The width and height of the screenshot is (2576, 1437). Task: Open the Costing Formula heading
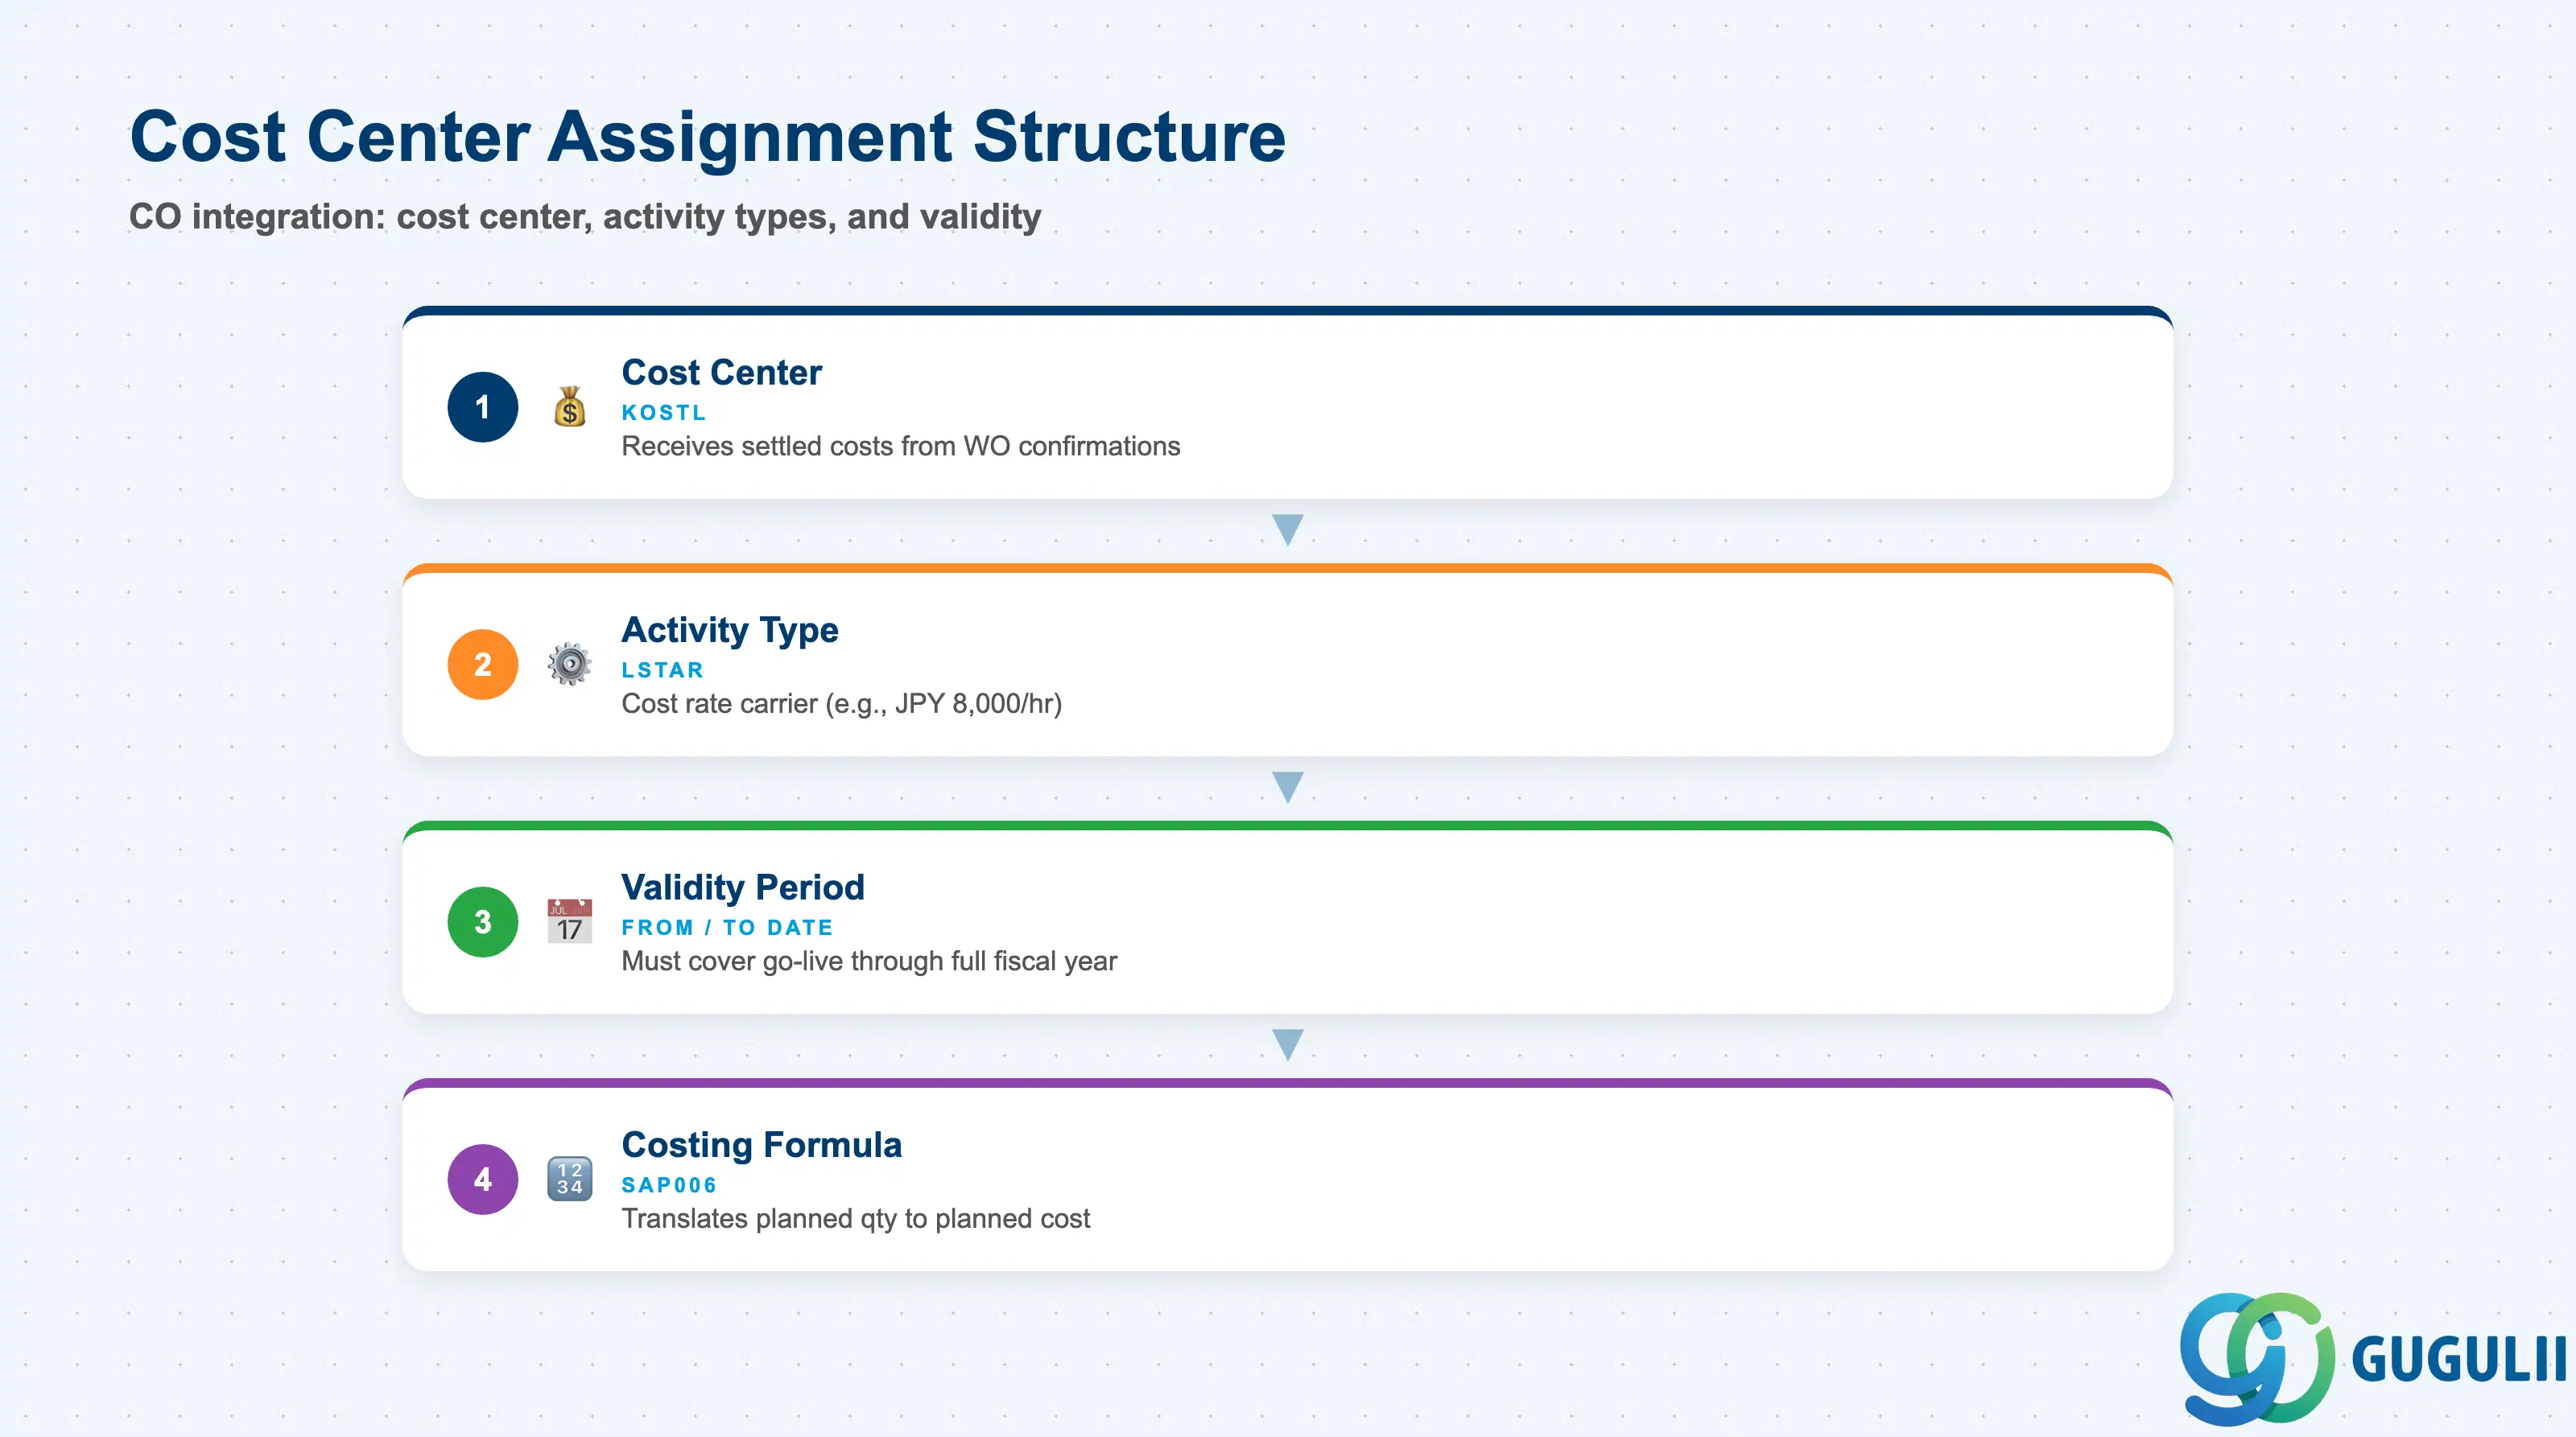pos(761,1144)
